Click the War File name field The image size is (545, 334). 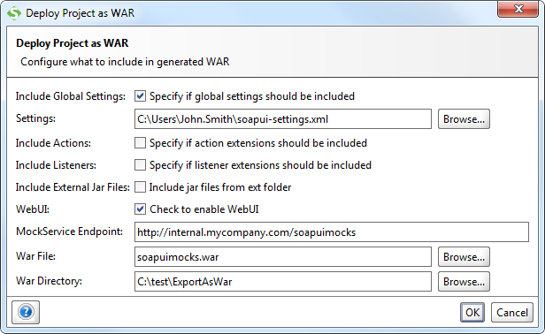283,257
